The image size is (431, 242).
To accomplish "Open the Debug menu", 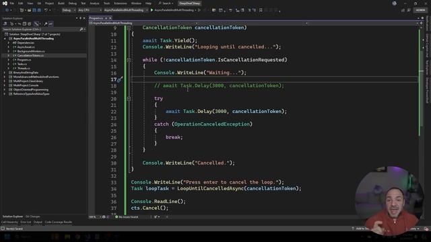I will [x=73, y=3].
